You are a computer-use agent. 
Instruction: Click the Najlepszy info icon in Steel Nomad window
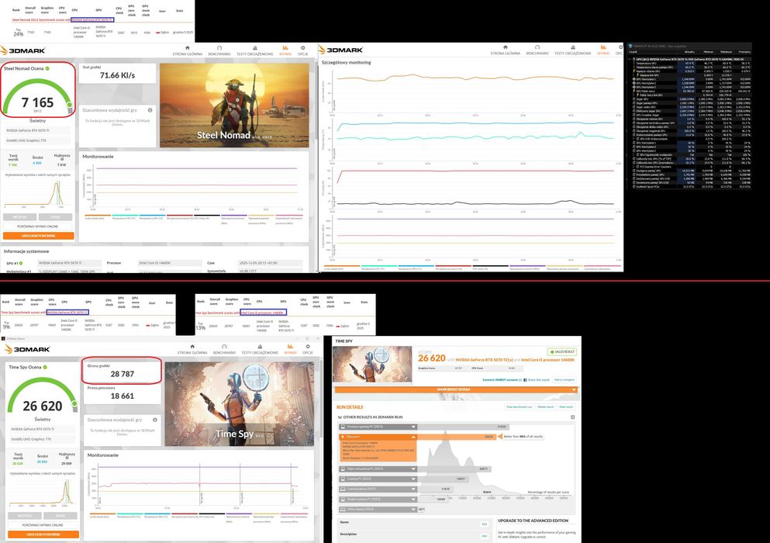click(62, 159)
